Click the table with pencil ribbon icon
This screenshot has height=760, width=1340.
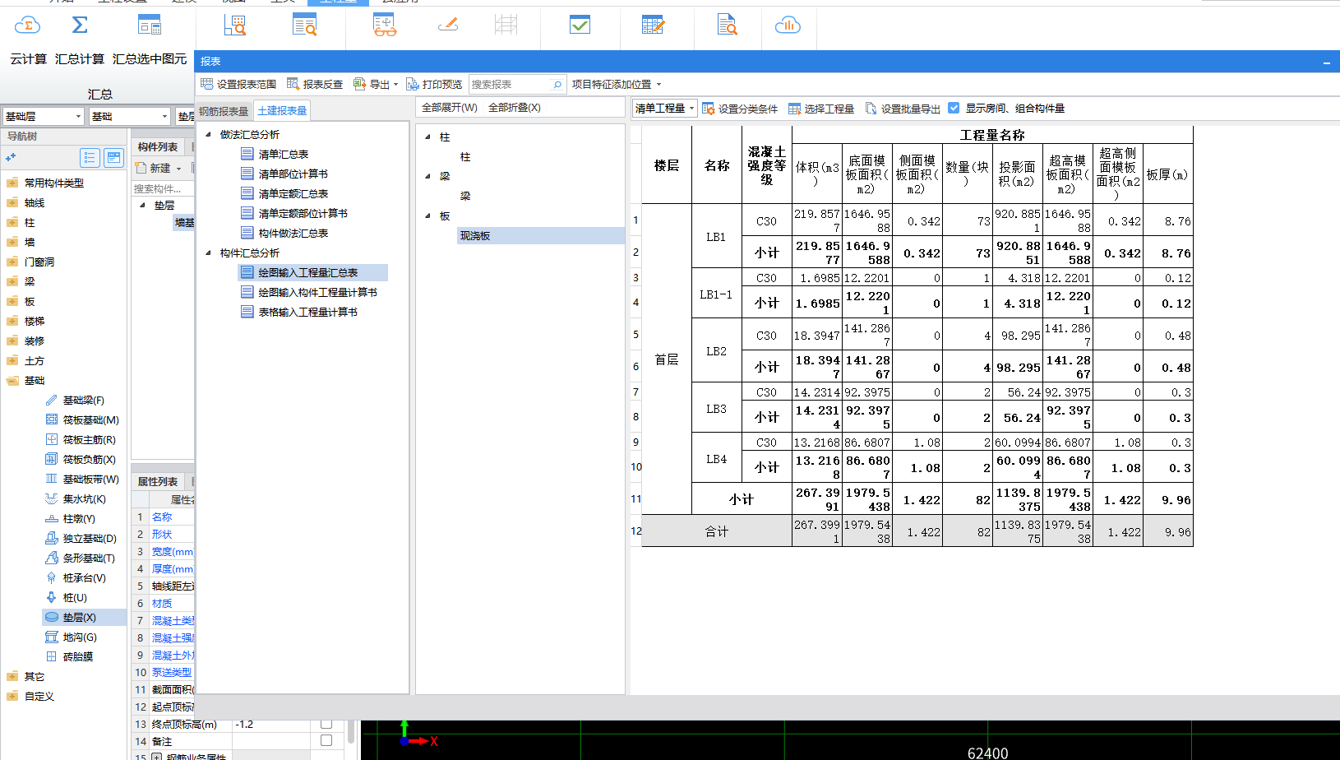(654, 25)
